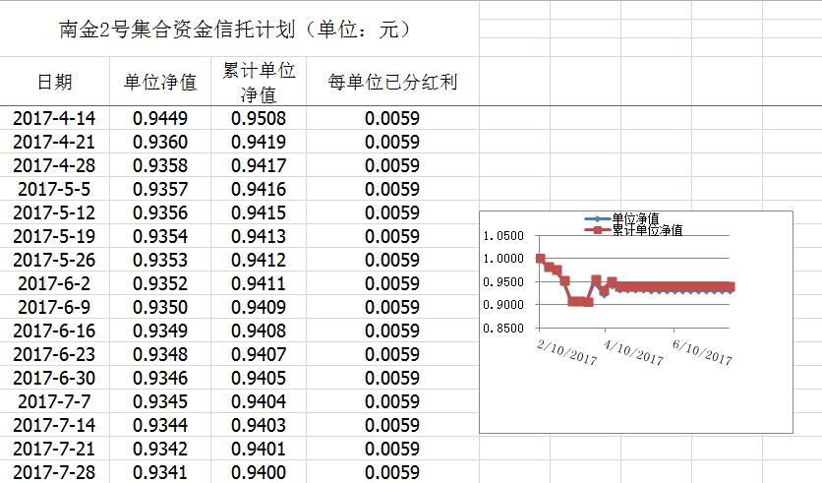Select the cell containing 0.9508
The image size is (822, 483).
[259, 118]
